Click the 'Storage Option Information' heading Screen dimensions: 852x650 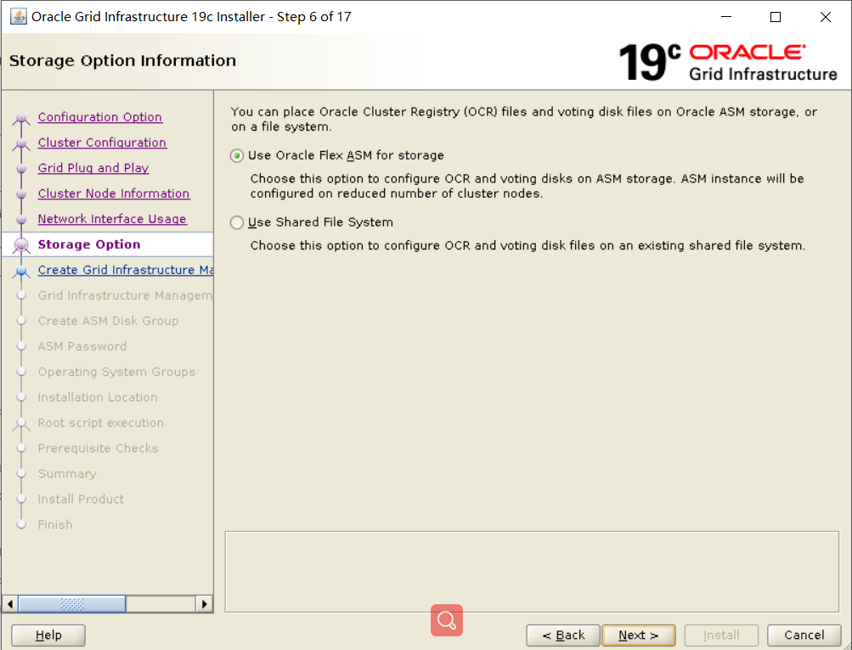point(123,60)
